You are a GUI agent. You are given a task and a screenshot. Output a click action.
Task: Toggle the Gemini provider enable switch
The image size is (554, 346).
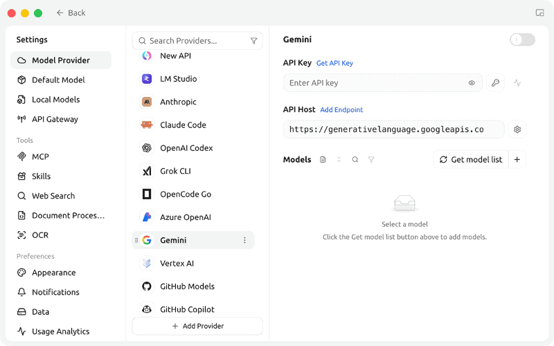pos(522,39)
